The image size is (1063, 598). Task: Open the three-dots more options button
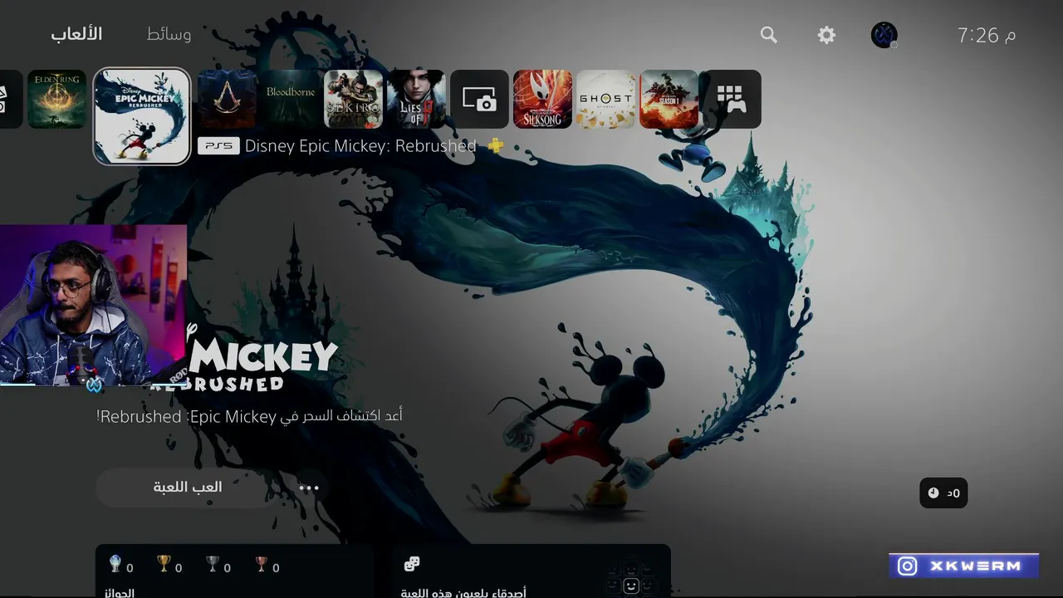(x=309, y=488)
